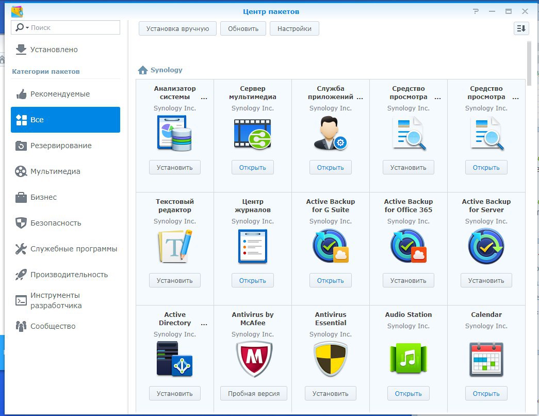Click the Текстовый редактор icon
The width and height of the screenshot is (539, 416).
(175, 246)
